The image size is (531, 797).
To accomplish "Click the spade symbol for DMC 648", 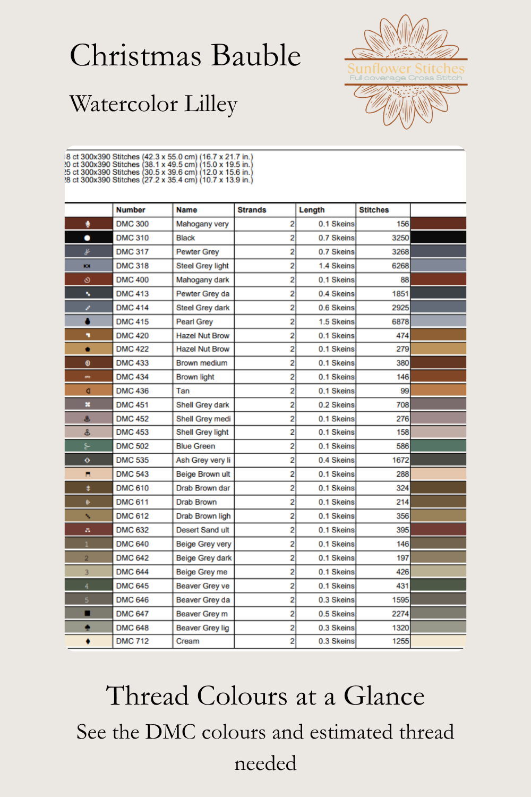I will coord(88,628).
